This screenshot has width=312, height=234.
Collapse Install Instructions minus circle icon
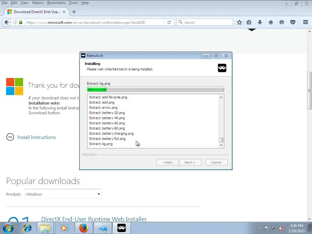pyautogui.click(x=10, y=137)
